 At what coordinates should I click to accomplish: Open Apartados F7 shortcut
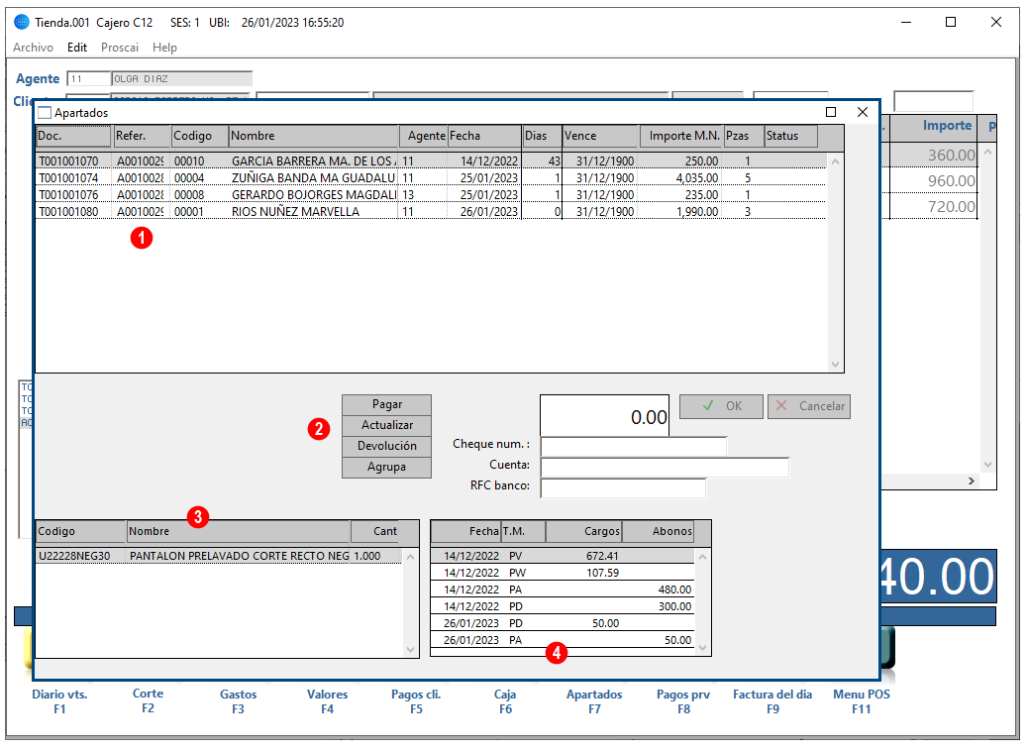[x=594, y=701]
